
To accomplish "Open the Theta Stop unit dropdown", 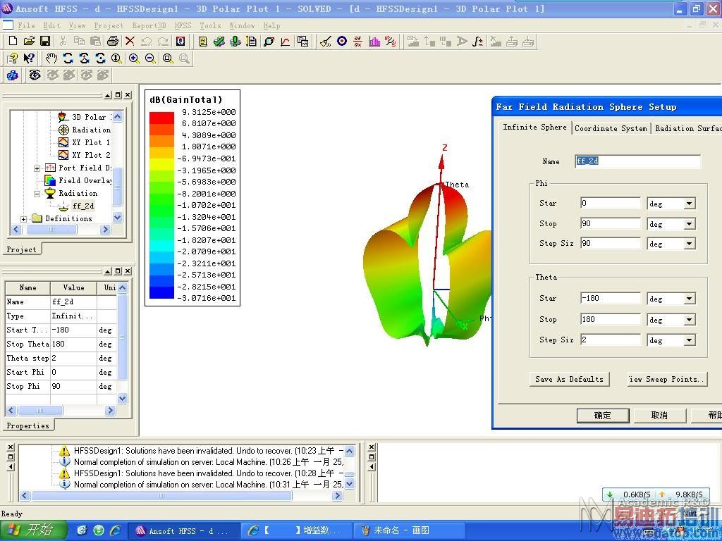I will (x=688, y=320).
